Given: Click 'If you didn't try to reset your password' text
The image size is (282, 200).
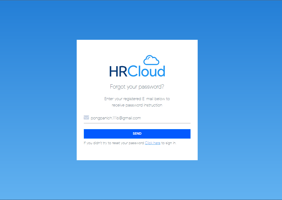Looking at the screenshot, I should [114, 143].
